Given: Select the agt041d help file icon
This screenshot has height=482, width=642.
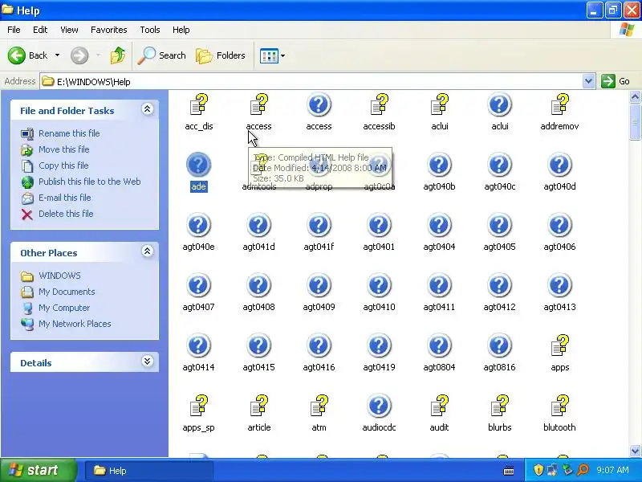Looking at the screenshot, I should 258,225.
